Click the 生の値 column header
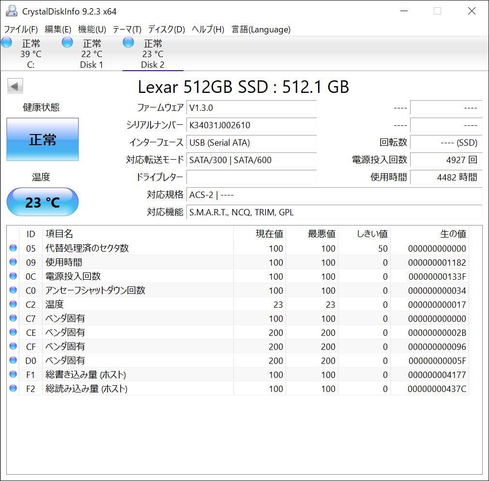Viewport: 489px width, 481px height. coord(429,234)
